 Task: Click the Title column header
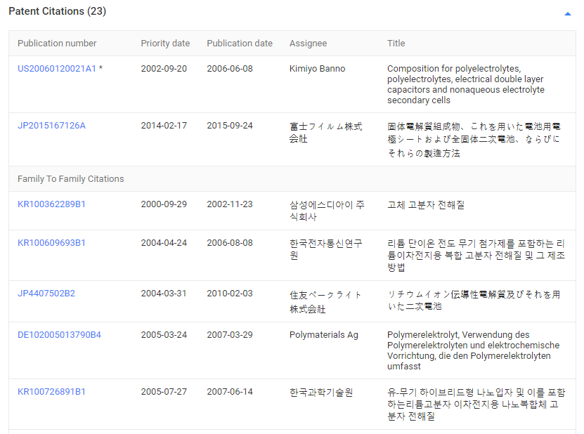coord(396,43)
